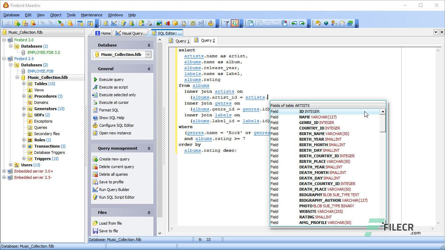
Task: Open the home page via house toolbar icon
Action: click(318, 23)
